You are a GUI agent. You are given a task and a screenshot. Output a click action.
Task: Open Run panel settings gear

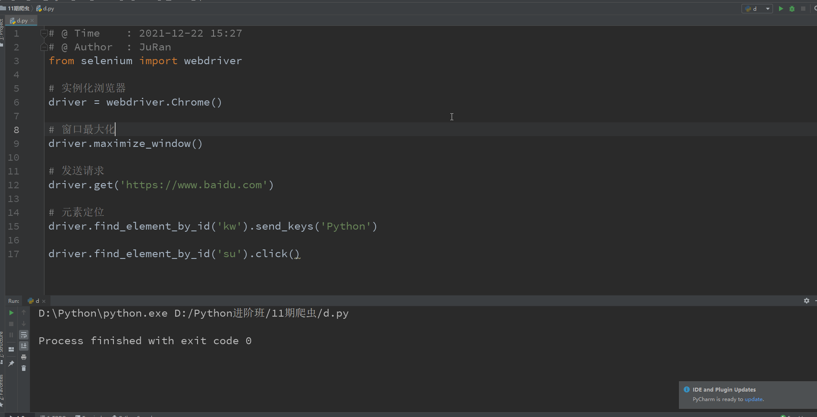click(807, 301)
